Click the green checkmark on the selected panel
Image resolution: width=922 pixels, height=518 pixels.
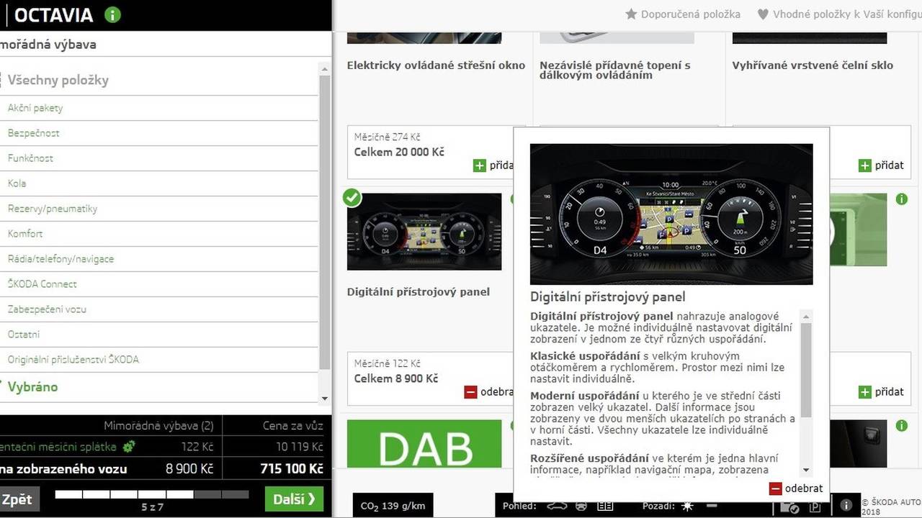(351, 197)
